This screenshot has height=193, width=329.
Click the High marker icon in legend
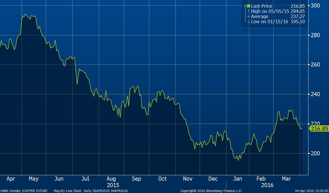pos(249,11)
